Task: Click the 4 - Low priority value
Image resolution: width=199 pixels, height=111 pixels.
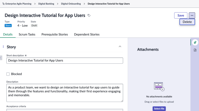Action: [x=22, y=25]
